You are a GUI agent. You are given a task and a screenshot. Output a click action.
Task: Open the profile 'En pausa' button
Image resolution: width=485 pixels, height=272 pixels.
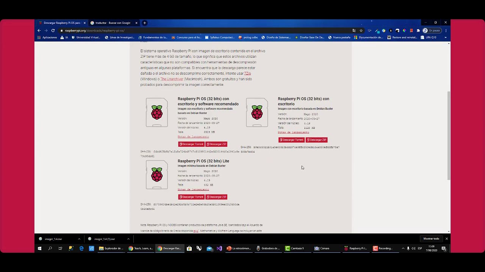[432, 31]
